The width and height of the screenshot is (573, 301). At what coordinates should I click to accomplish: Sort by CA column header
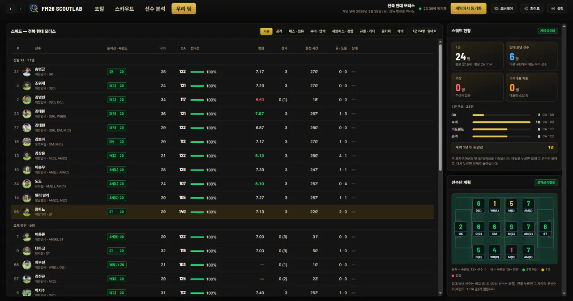[183, 48]
